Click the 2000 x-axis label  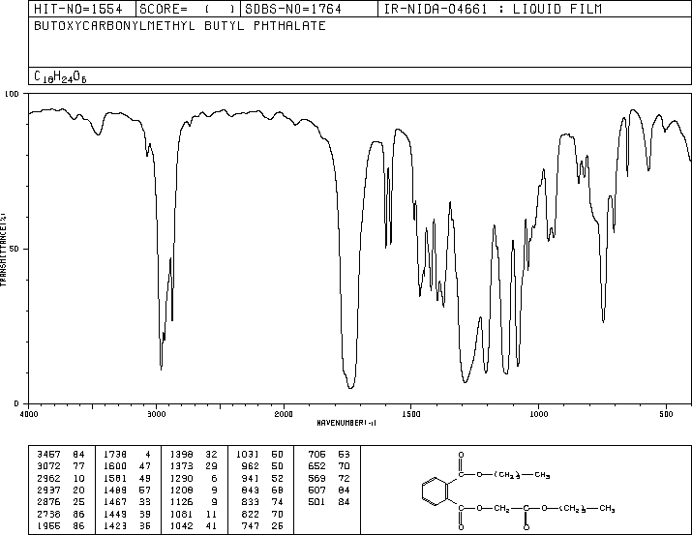click(284, 414)
